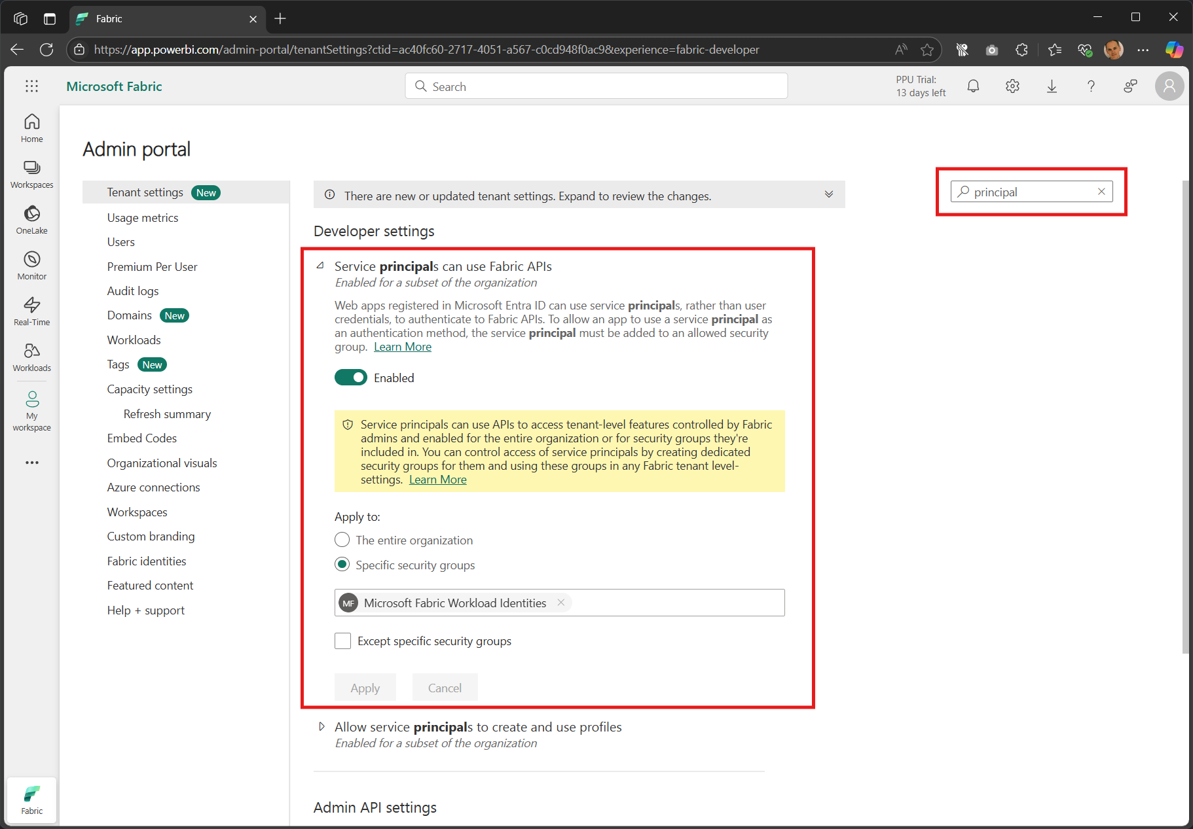
Task: Switch to the Usage metrics section
Action: pyautogui.click(x=142, y=217)
